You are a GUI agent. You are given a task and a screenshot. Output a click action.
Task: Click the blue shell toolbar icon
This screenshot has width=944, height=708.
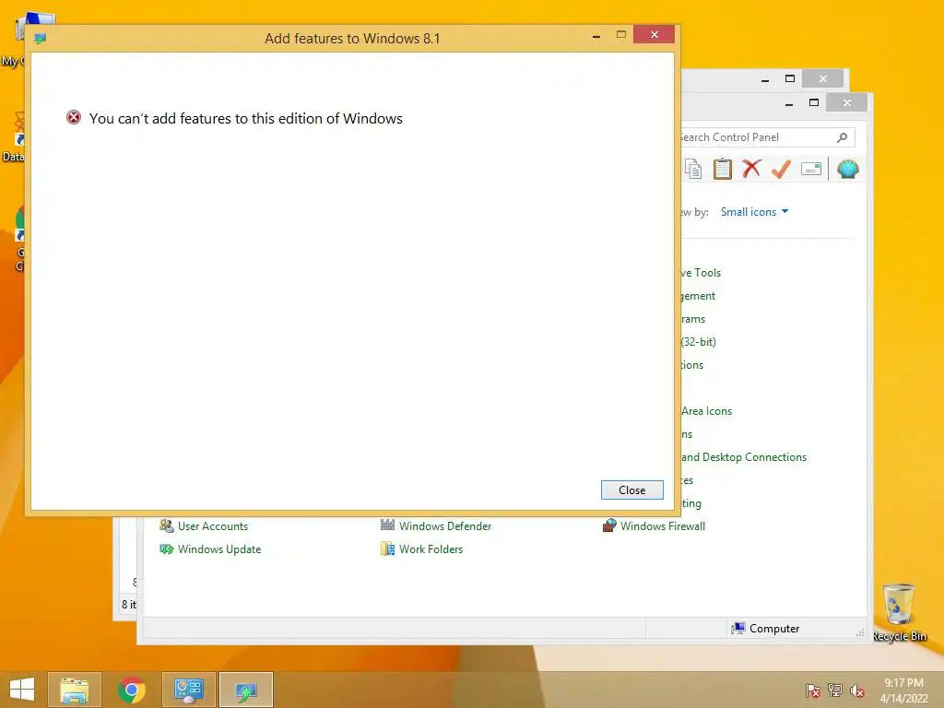848,170
